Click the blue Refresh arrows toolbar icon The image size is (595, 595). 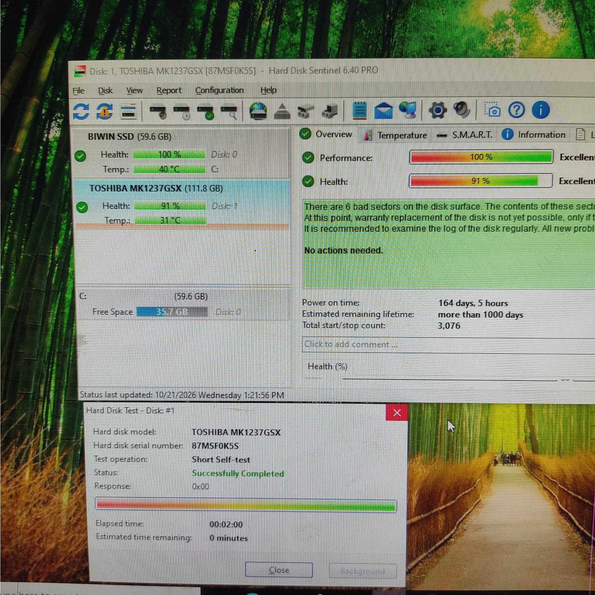coord(81,111)
